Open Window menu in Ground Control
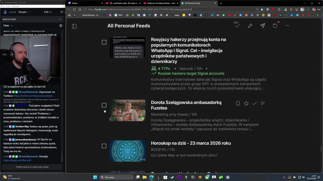This screenshot has height=181, width=323. point(15,6)
